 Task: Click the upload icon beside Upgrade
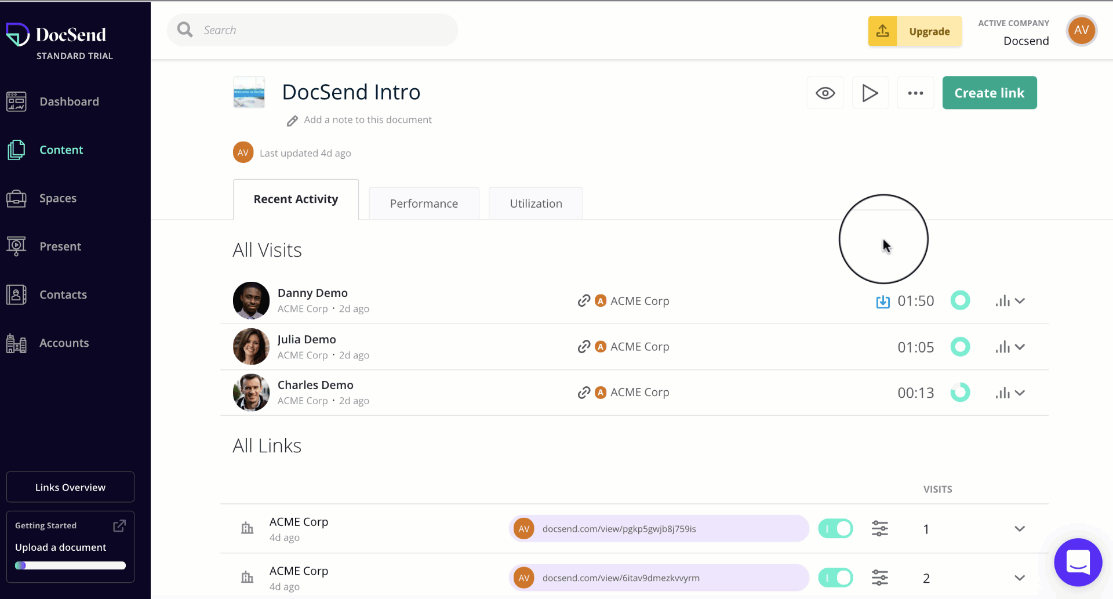[882, 31]
